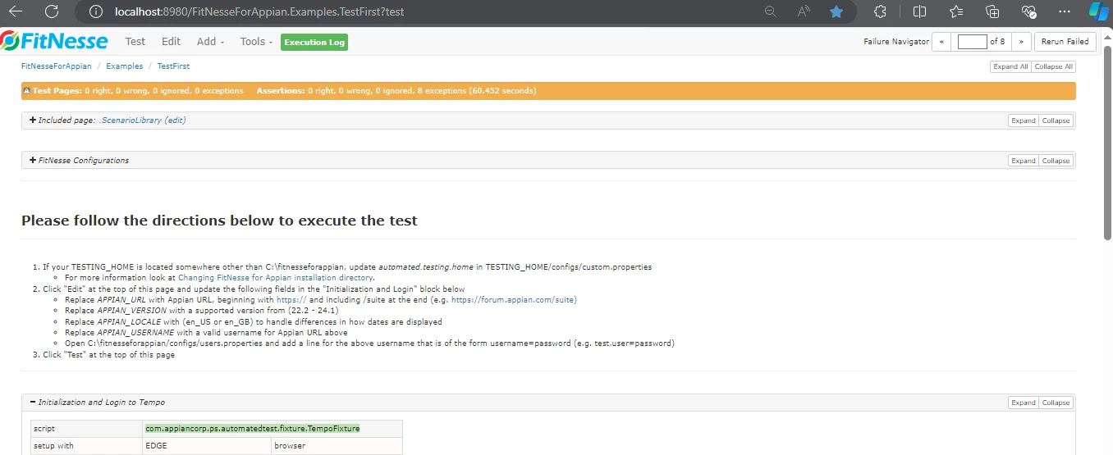Go to previous failure in navigator
The image size is (1113, 455).
tap(942, 41)
